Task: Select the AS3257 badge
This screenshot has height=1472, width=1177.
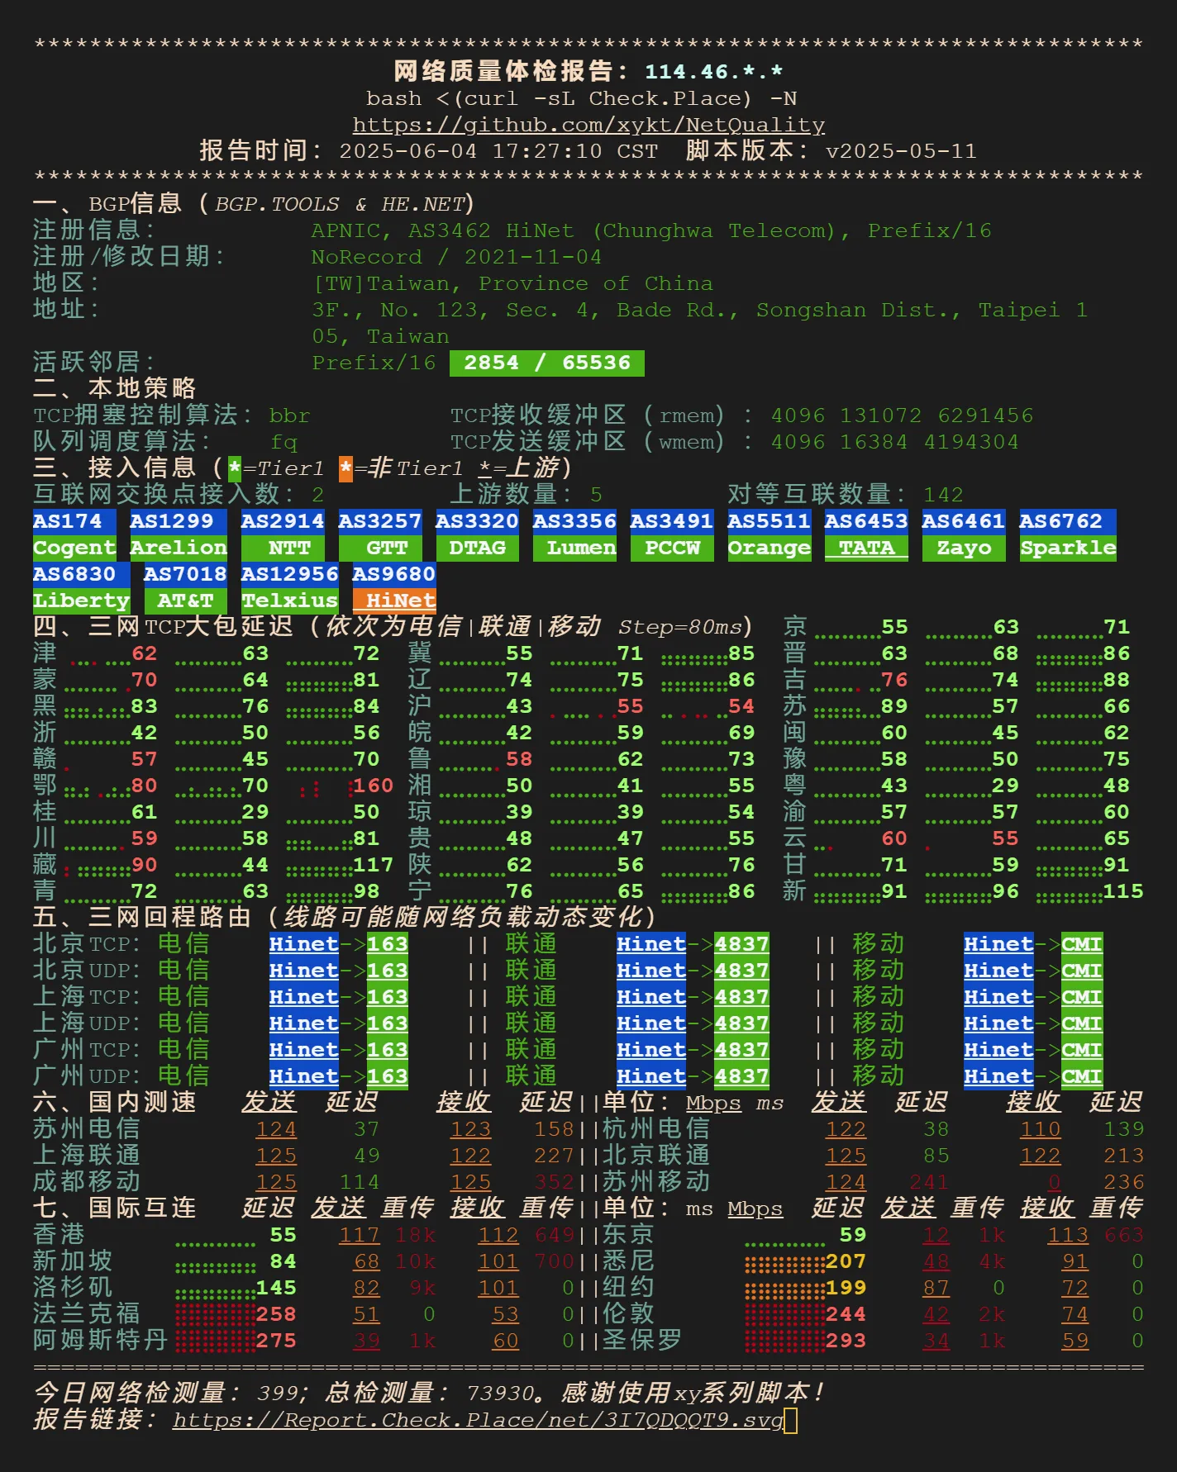Action: coord(380,521)
